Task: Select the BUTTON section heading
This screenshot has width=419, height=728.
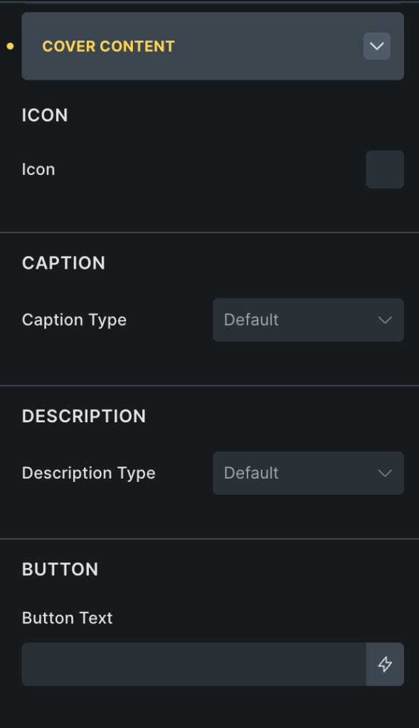Action: 60,569
